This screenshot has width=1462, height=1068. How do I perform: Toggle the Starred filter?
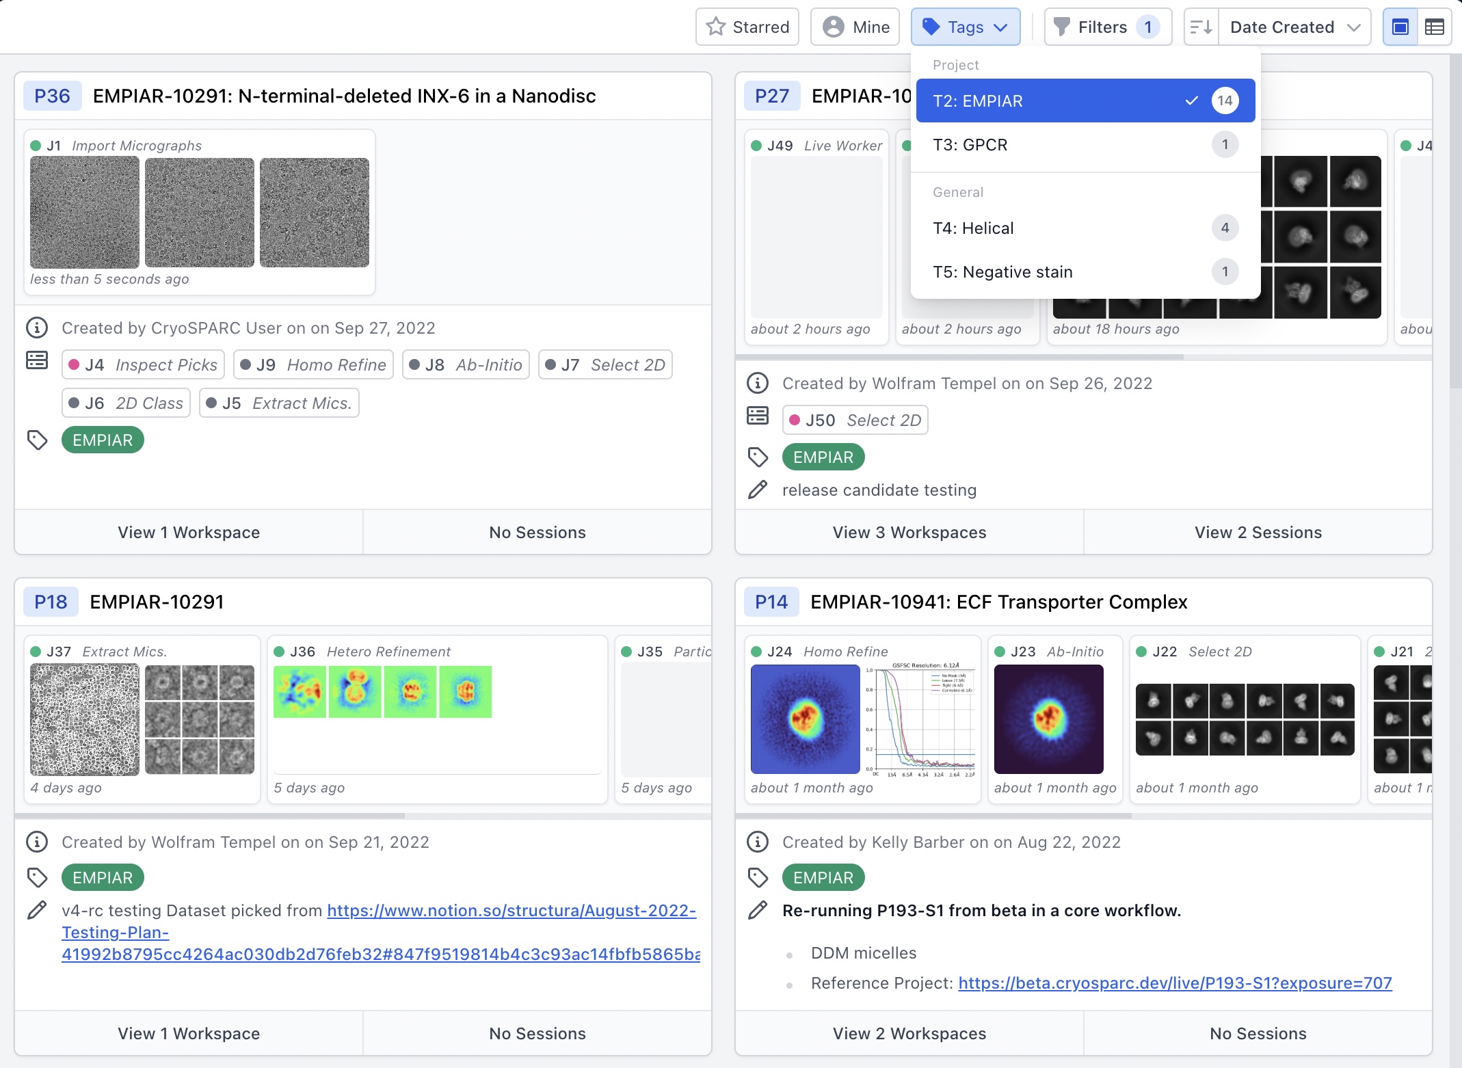[747, 27]
